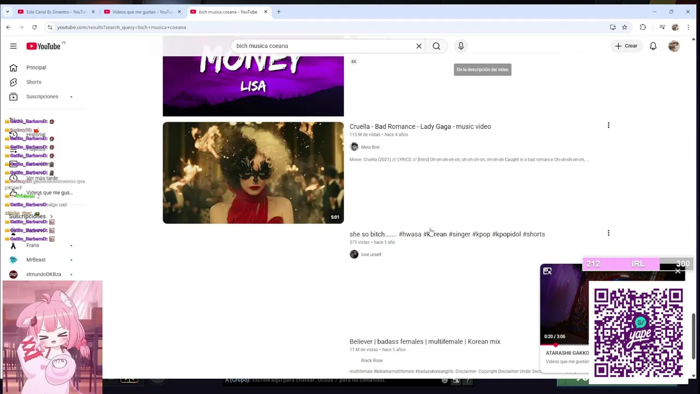The height and width of the screenshot is (394, 700).
Task: Open 'Believer | badass females' video title
Action: [425, 341]
